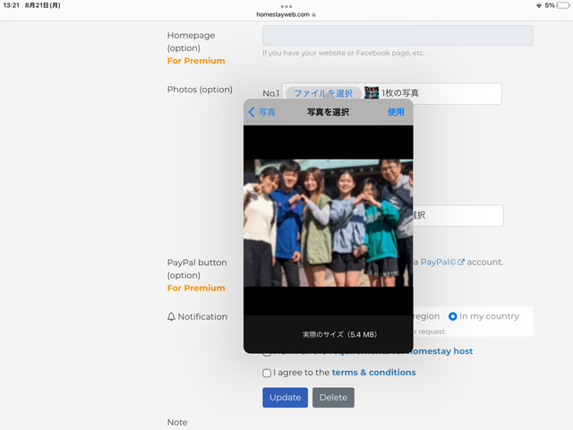This screenshot has height=430, width=573.
Task: Tap the ファイルを選択 button for No.1
Action: (323, 93)
